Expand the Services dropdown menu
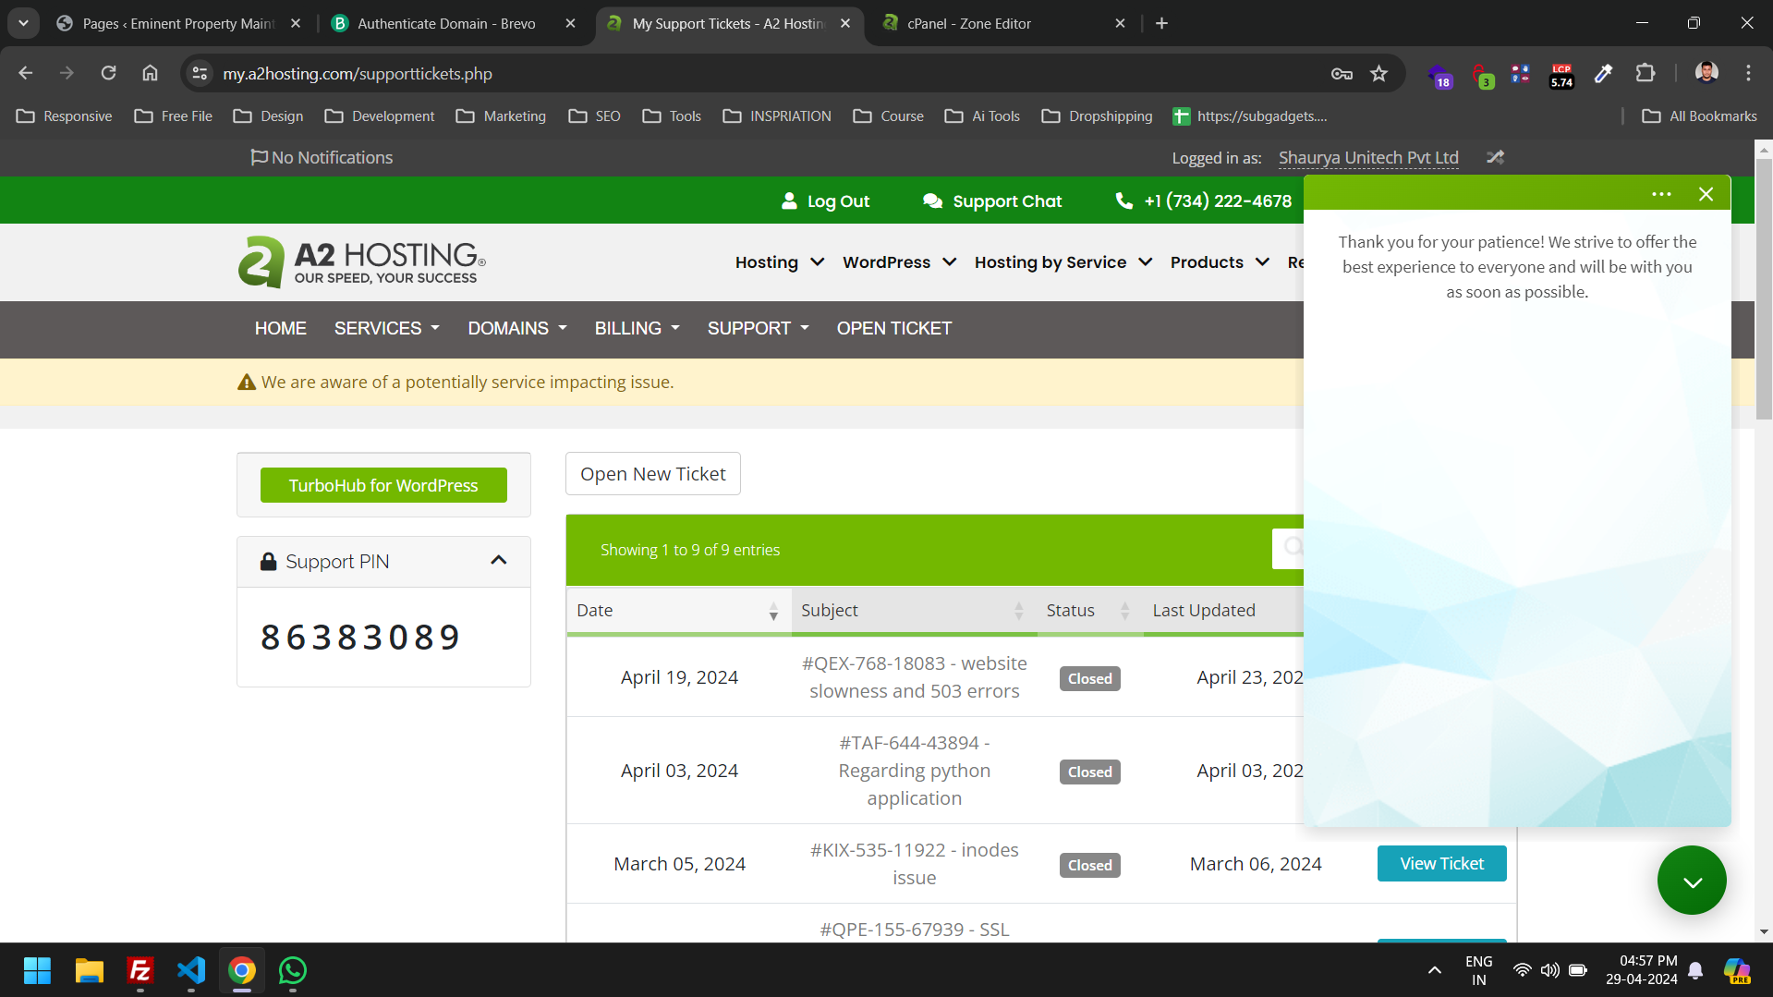This screenshot has height=997, width=1773. pyautogui.click(x=386, y=329)
